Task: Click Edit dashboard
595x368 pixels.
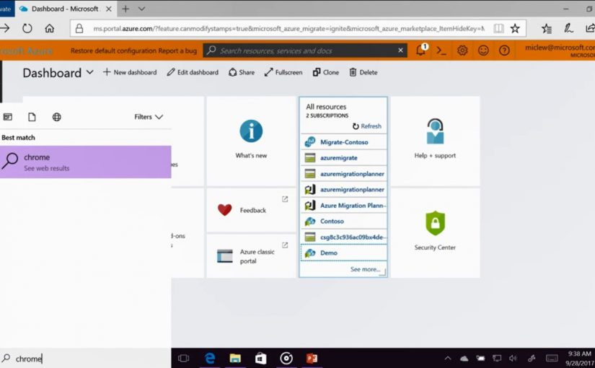Action: tap(193, 72)
